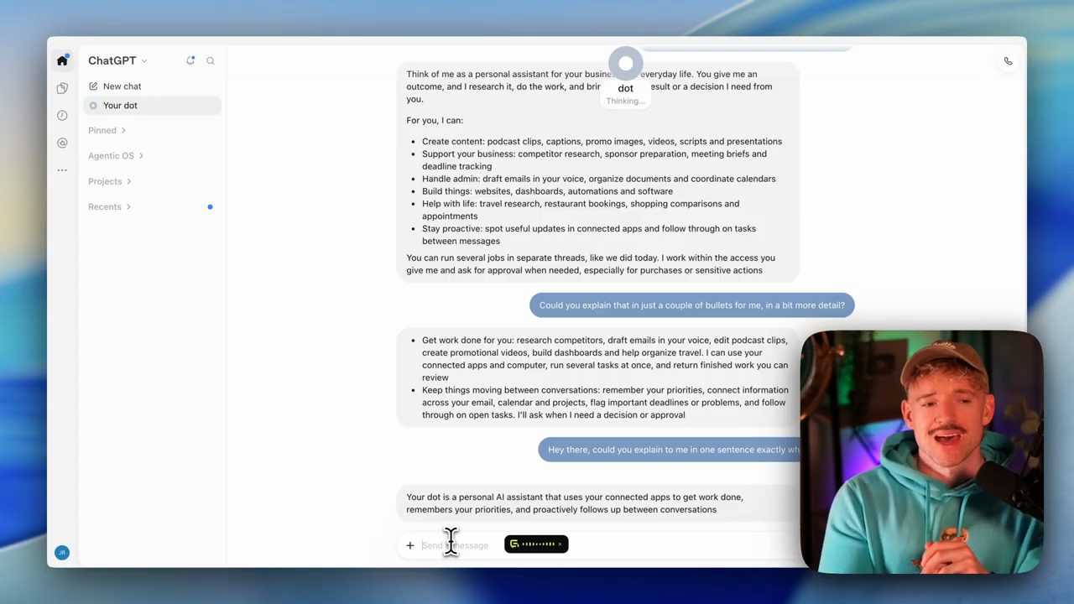Click the 'Help with life: travel research' bullet
The image size is (1074, 604).
(581, 210)
